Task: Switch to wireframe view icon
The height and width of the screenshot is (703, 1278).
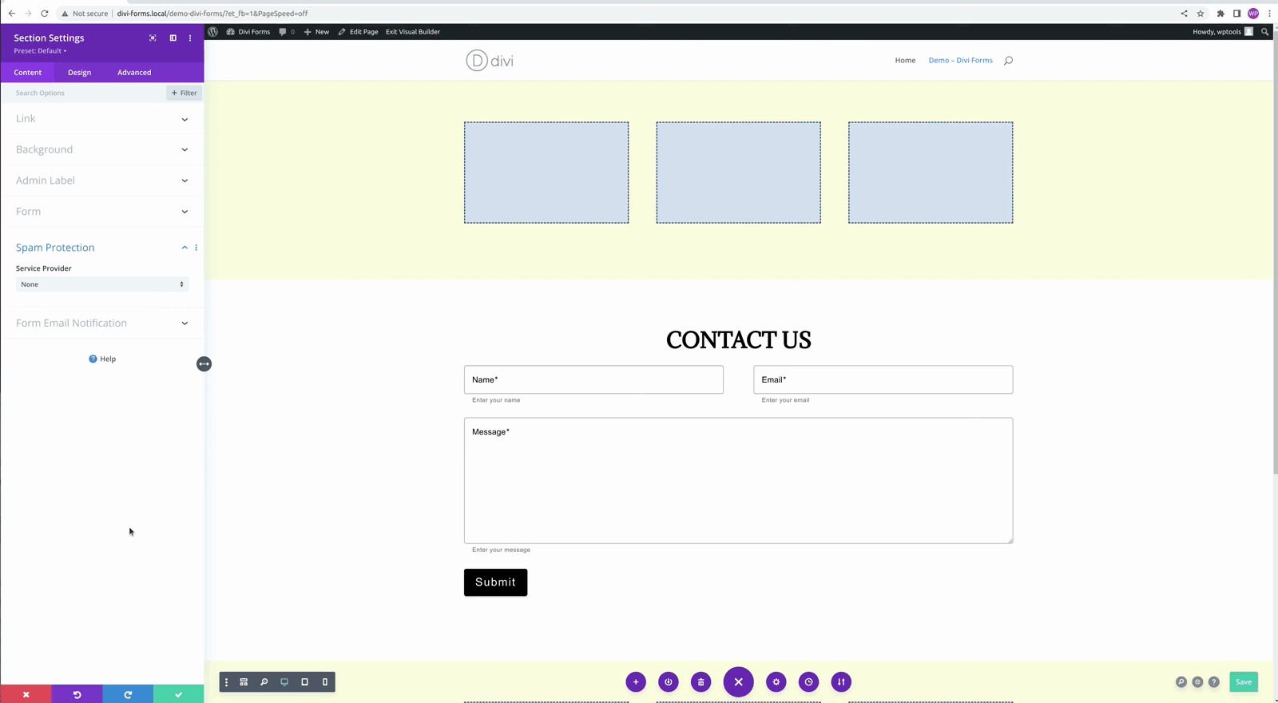Action: tap(244, 682)
